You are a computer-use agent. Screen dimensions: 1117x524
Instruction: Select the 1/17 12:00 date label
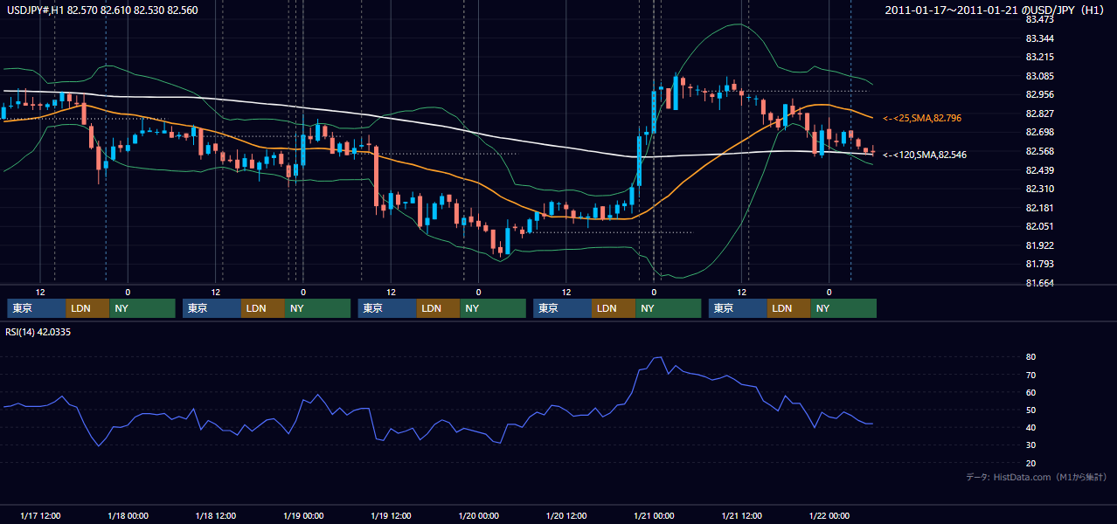[x=41, y=516]
